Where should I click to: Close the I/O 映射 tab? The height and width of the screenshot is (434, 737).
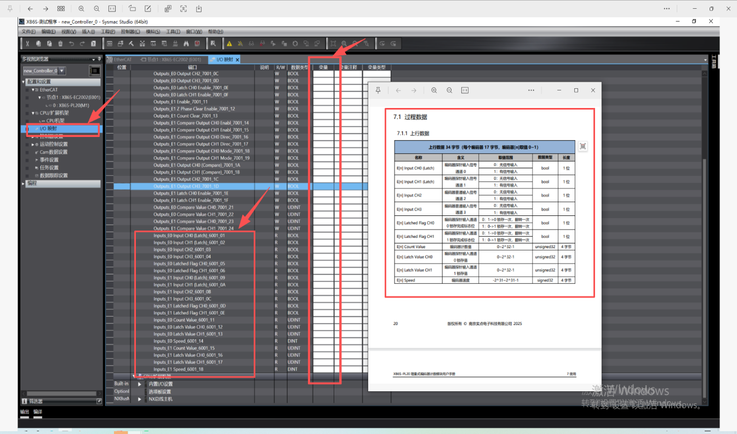[237, 59]
